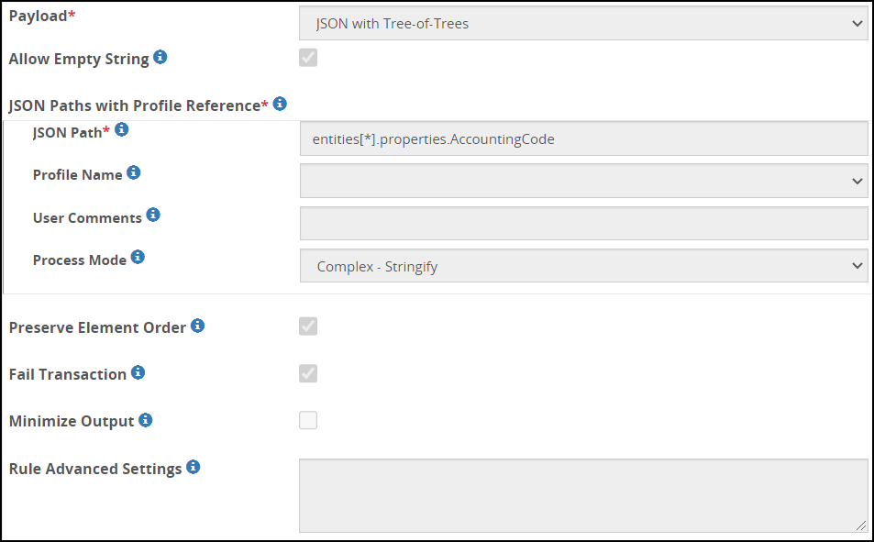
Task: Show Profile Name info tooltip icon
Action: pos(134,172)
